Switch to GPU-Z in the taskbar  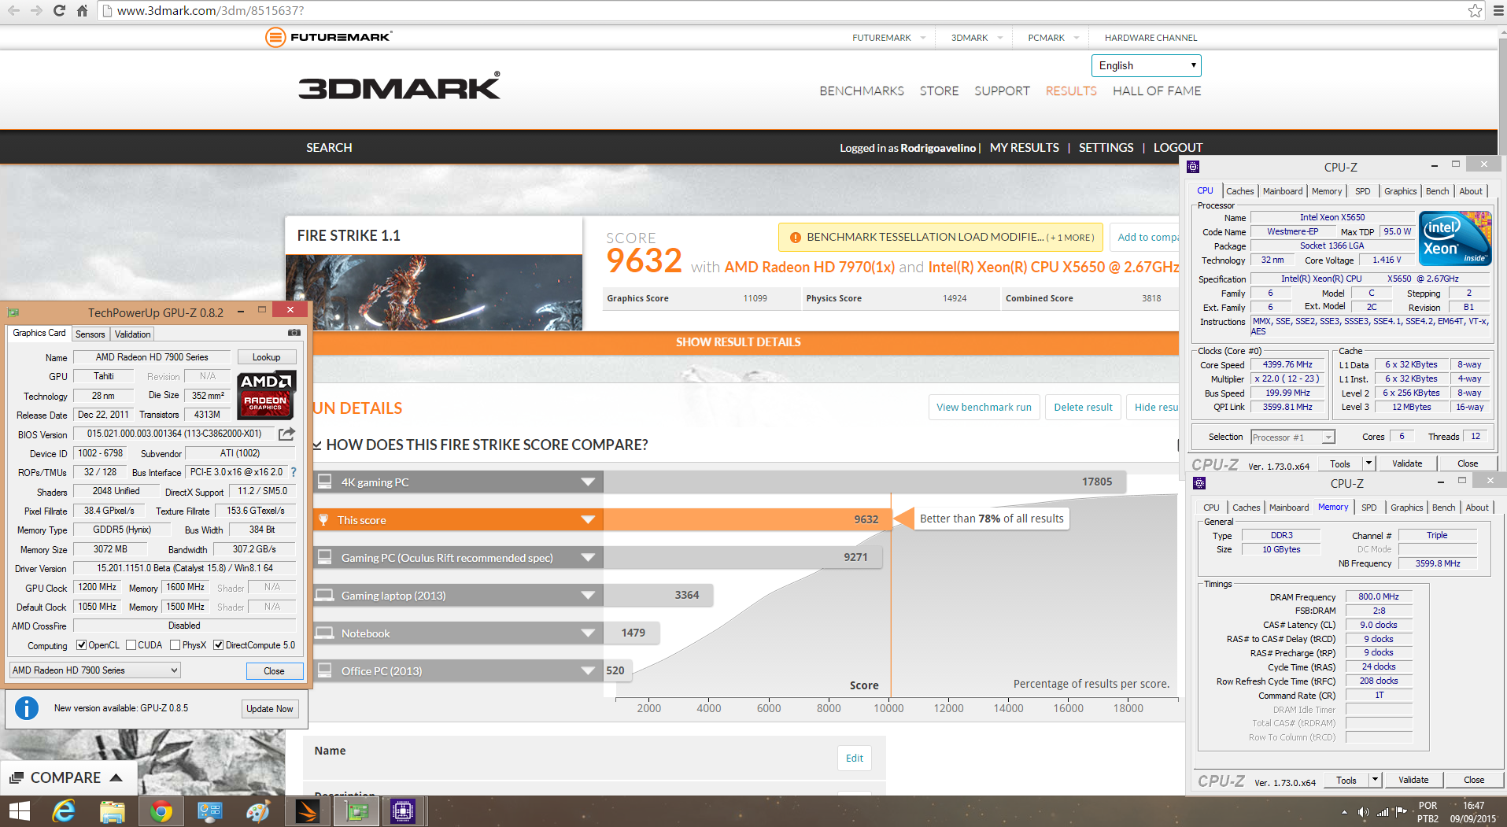click(x=357, y=811)
